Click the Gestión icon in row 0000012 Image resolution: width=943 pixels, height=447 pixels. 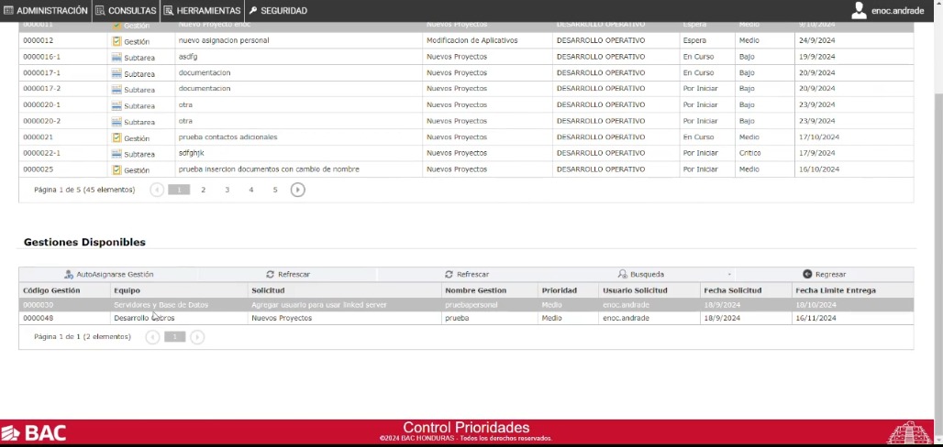point(116,41)
